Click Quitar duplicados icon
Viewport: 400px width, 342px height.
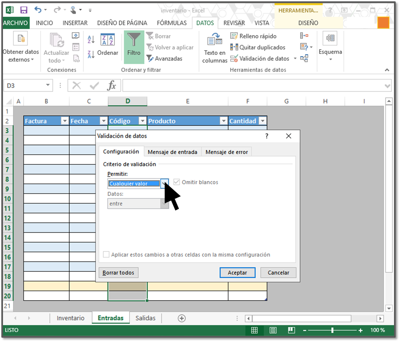click(234, 47)
